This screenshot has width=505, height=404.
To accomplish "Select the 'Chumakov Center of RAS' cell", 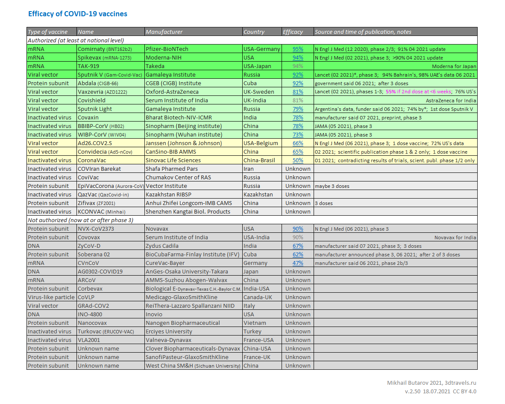I will pos(193,177).
